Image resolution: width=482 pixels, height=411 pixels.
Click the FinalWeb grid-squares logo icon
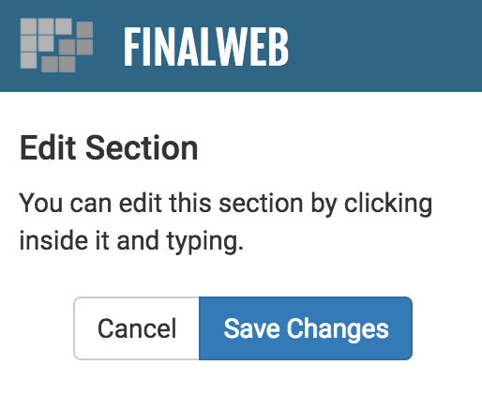(x=56, y=45)
